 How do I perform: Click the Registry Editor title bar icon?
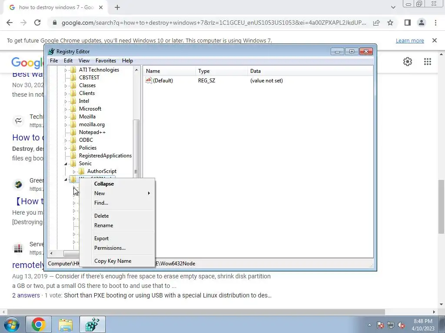51,52
